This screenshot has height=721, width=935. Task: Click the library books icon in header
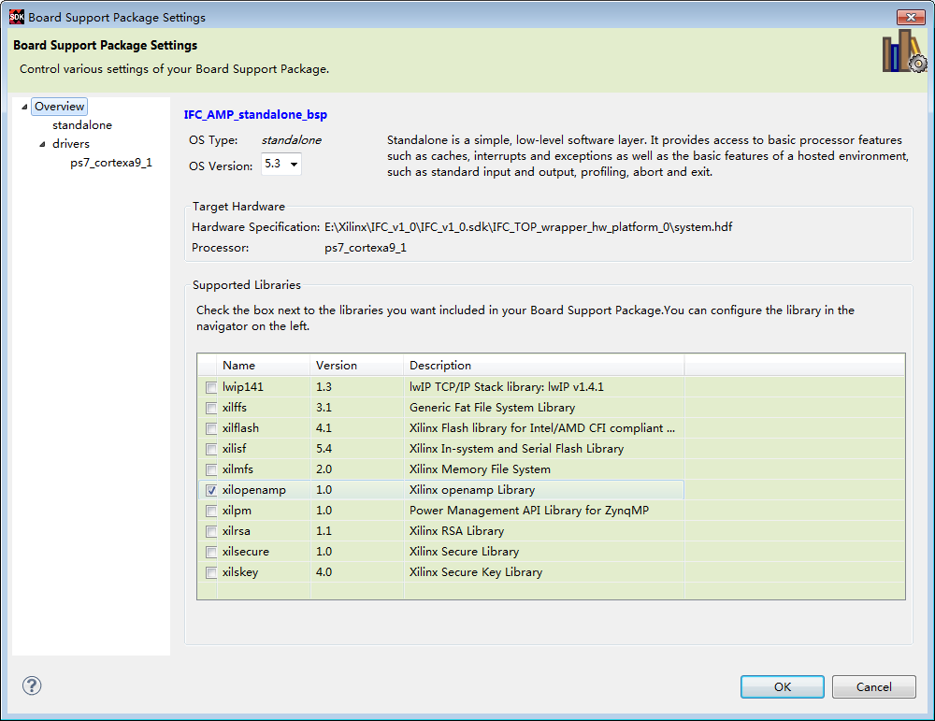coord(904,52)
